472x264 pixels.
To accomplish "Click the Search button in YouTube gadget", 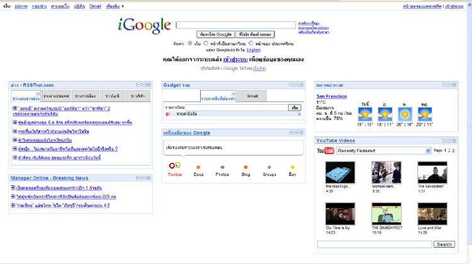I will [x=444, y=245].
